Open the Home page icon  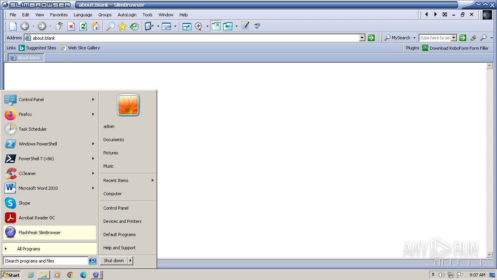(95, 26)
